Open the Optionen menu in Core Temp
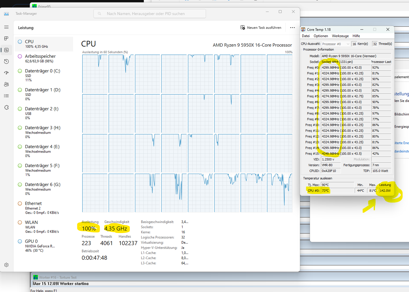Screen dimensions: 409x292 tap(321, 36)
